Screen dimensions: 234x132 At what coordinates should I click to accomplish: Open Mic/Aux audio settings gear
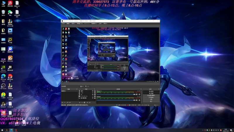click(x=140, y=94)
